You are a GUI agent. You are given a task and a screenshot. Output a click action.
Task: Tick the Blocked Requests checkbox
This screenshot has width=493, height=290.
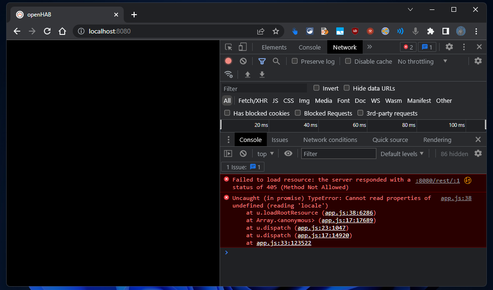tap(298, 113)
